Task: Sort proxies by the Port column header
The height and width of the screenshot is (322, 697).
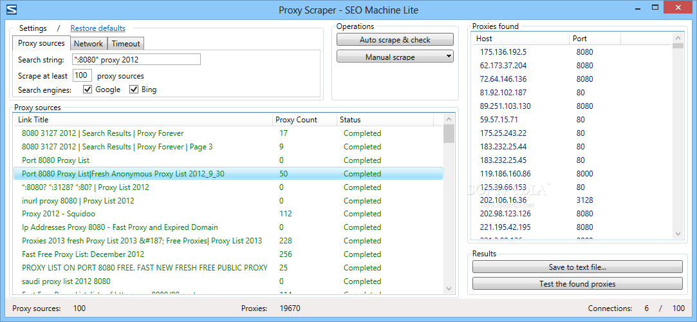Action: point(594,39)
